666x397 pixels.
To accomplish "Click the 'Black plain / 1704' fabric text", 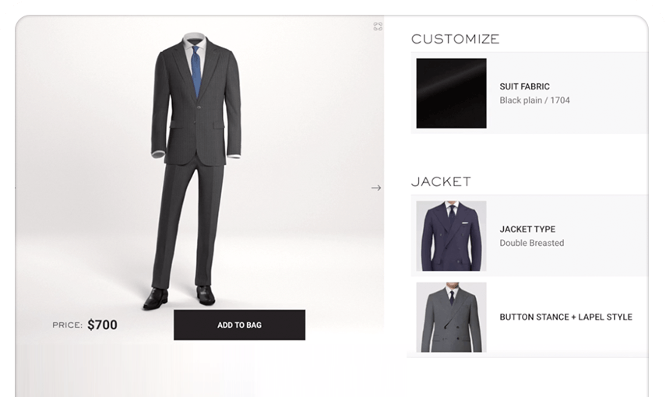I will tap(534, 100).
